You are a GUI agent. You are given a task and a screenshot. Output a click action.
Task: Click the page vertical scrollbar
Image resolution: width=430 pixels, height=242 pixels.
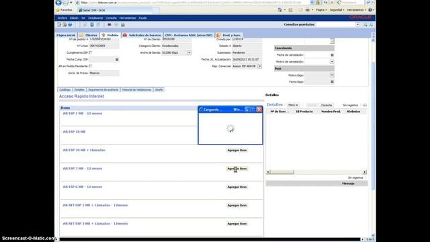coord(373,126)
